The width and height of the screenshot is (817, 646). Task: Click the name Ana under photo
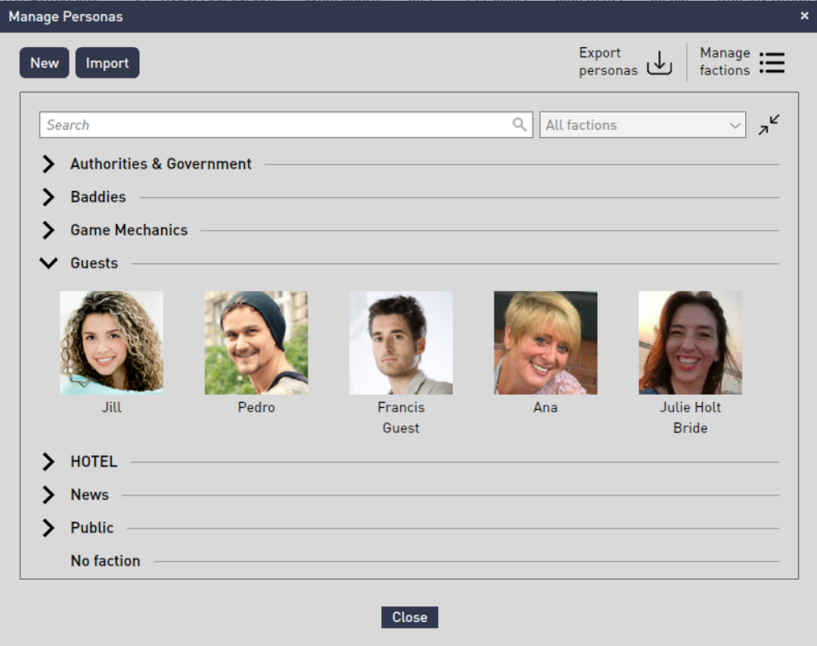pyautogui.click(x=546, y=407)
